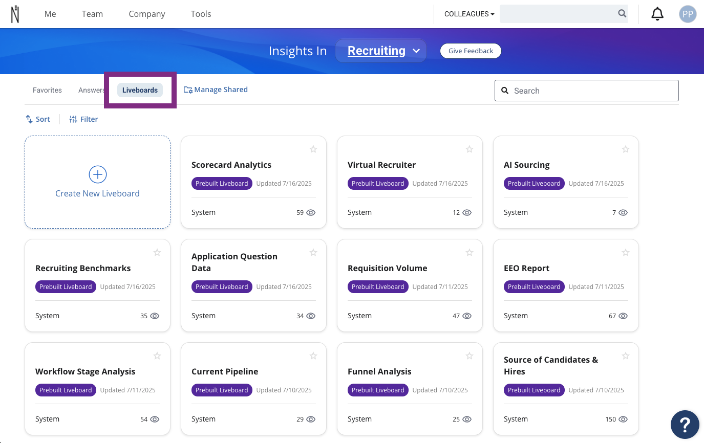The image size is (704, 443).
Task: Open the Funnel Analysis title
Action: click(x=379, y=371)
